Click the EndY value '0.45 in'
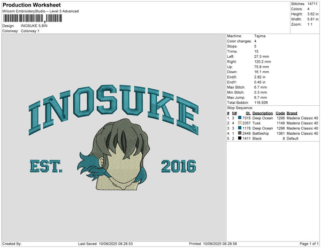The height and width of the screenshot is (248, 321). [260, 82]
